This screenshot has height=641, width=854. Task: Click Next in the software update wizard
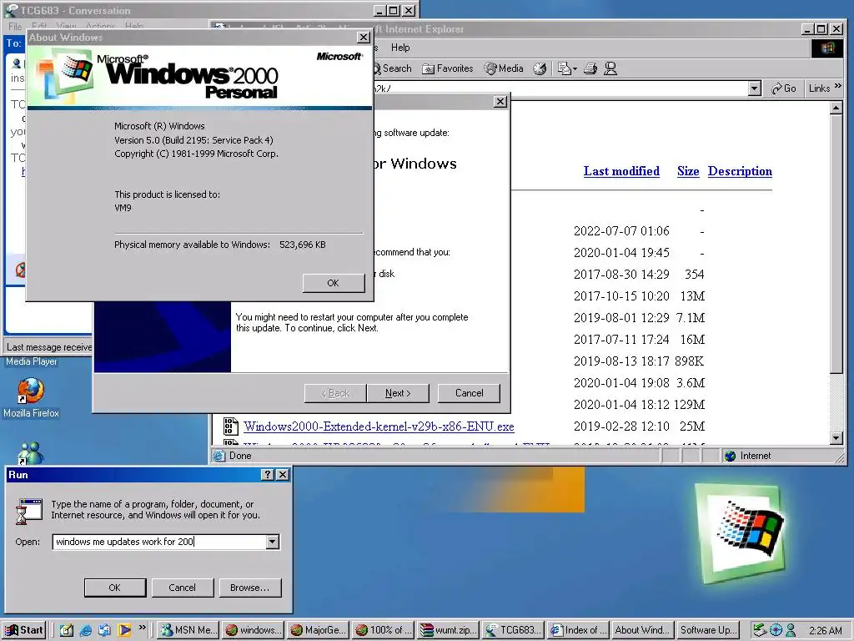(x=398, y=393)
